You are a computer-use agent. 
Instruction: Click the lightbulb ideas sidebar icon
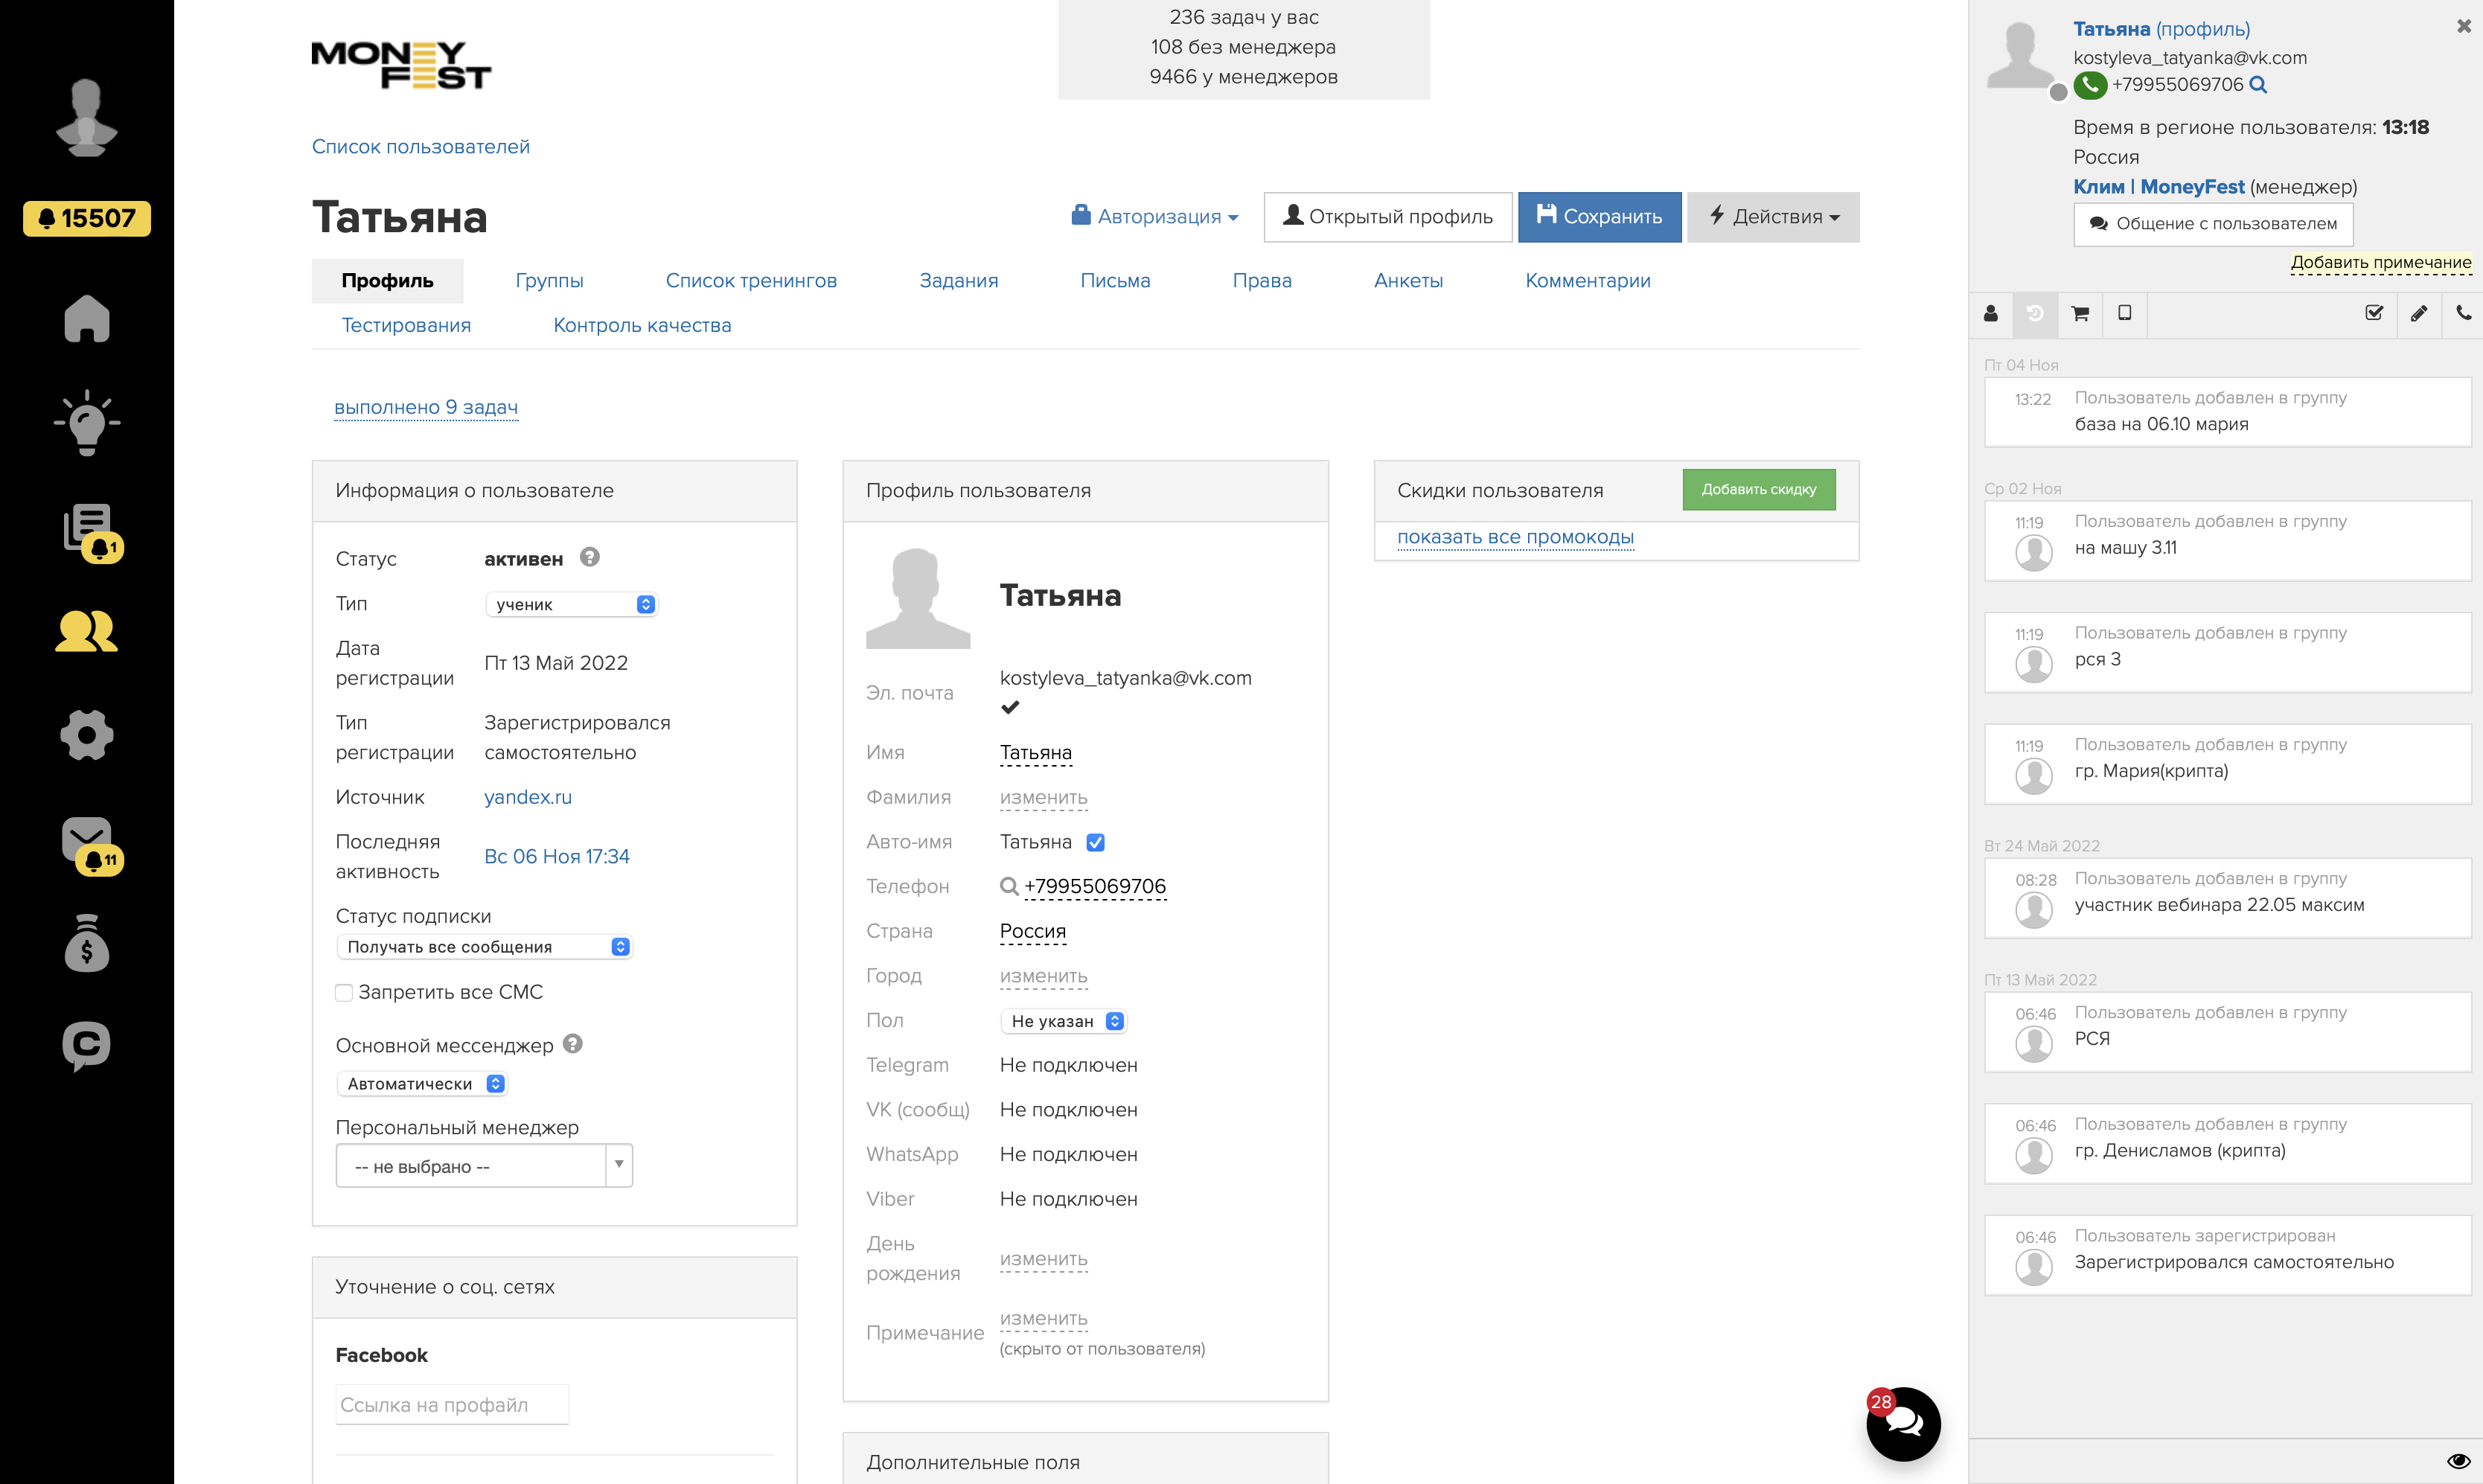87,424
